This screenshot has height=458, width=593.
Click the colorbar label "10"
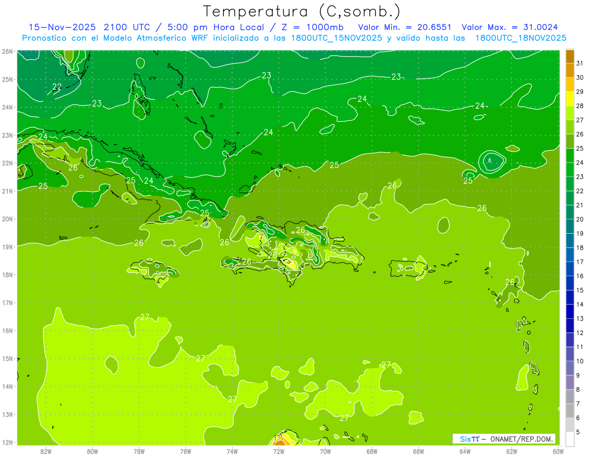[580, 361]
